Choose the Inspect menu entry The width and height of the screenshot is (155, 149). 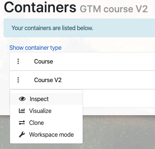point(46,99)
